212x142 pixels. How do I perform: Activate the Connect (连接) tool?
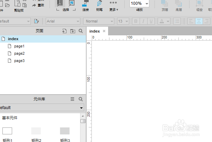(86, 6)
